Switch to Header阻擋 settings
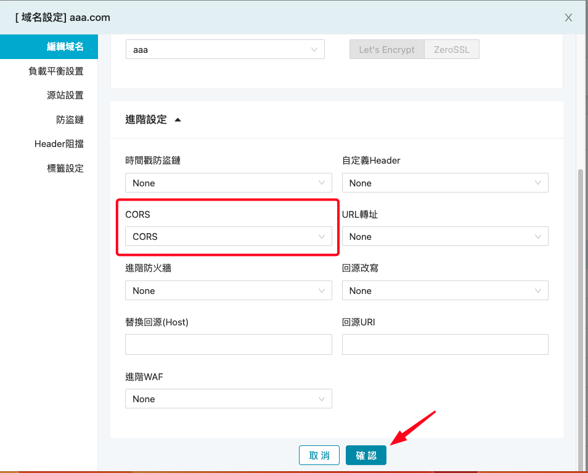Screen dimensions: 588x473 59,144
